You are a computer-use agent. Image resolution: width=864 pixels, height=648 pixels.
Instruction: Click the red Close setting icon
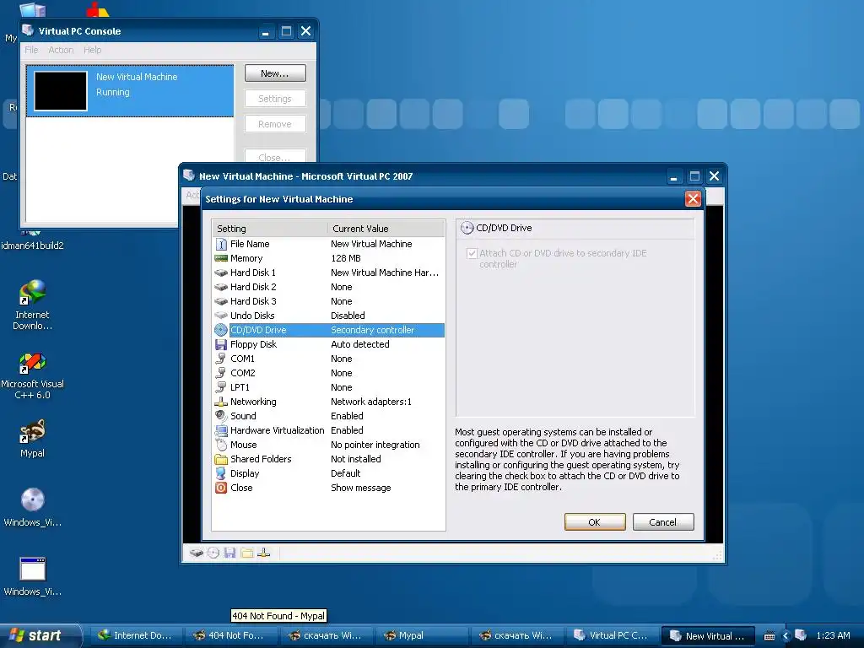click(221, 488)
